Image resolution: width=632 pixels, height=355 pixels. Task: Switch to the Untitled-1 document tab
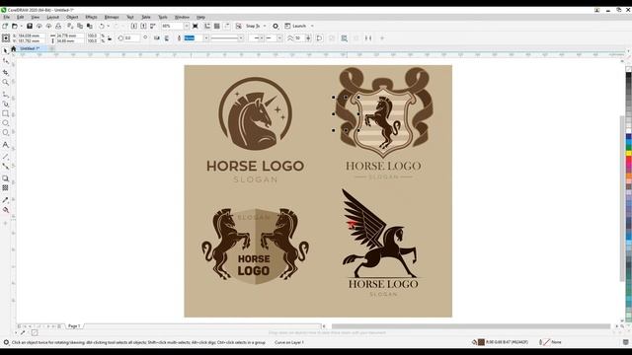click(30, 48)
